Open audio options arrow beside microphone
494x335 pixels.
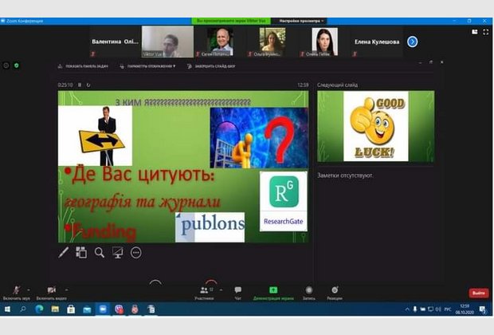click(x=29, y=290)
